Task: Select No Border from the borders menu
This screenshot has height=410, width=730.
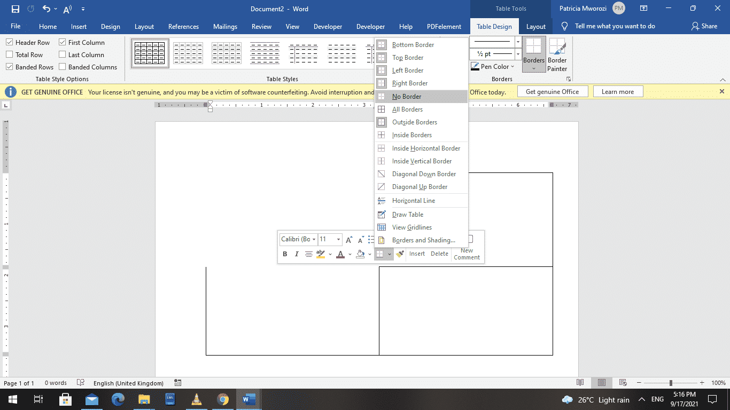Action: click(408, 96)
